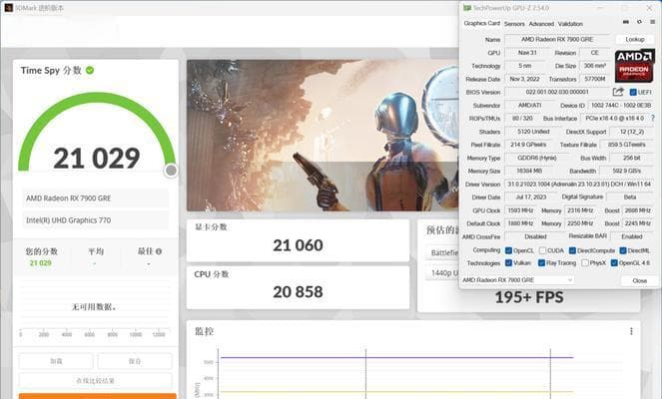This screenshot has height=399, width=662.
Task: Click the AMD CrossFire Disabled value
Action: click(x=535, y=236)
